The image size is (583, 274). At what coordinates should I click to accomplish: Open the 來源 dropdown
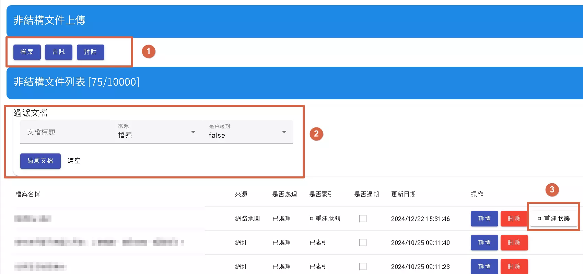(x=156, y=132)
